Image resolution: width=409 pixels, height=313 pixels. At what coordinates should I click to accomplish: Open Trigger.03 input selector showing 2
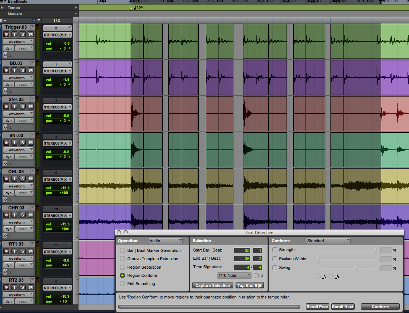pos(57,28)
